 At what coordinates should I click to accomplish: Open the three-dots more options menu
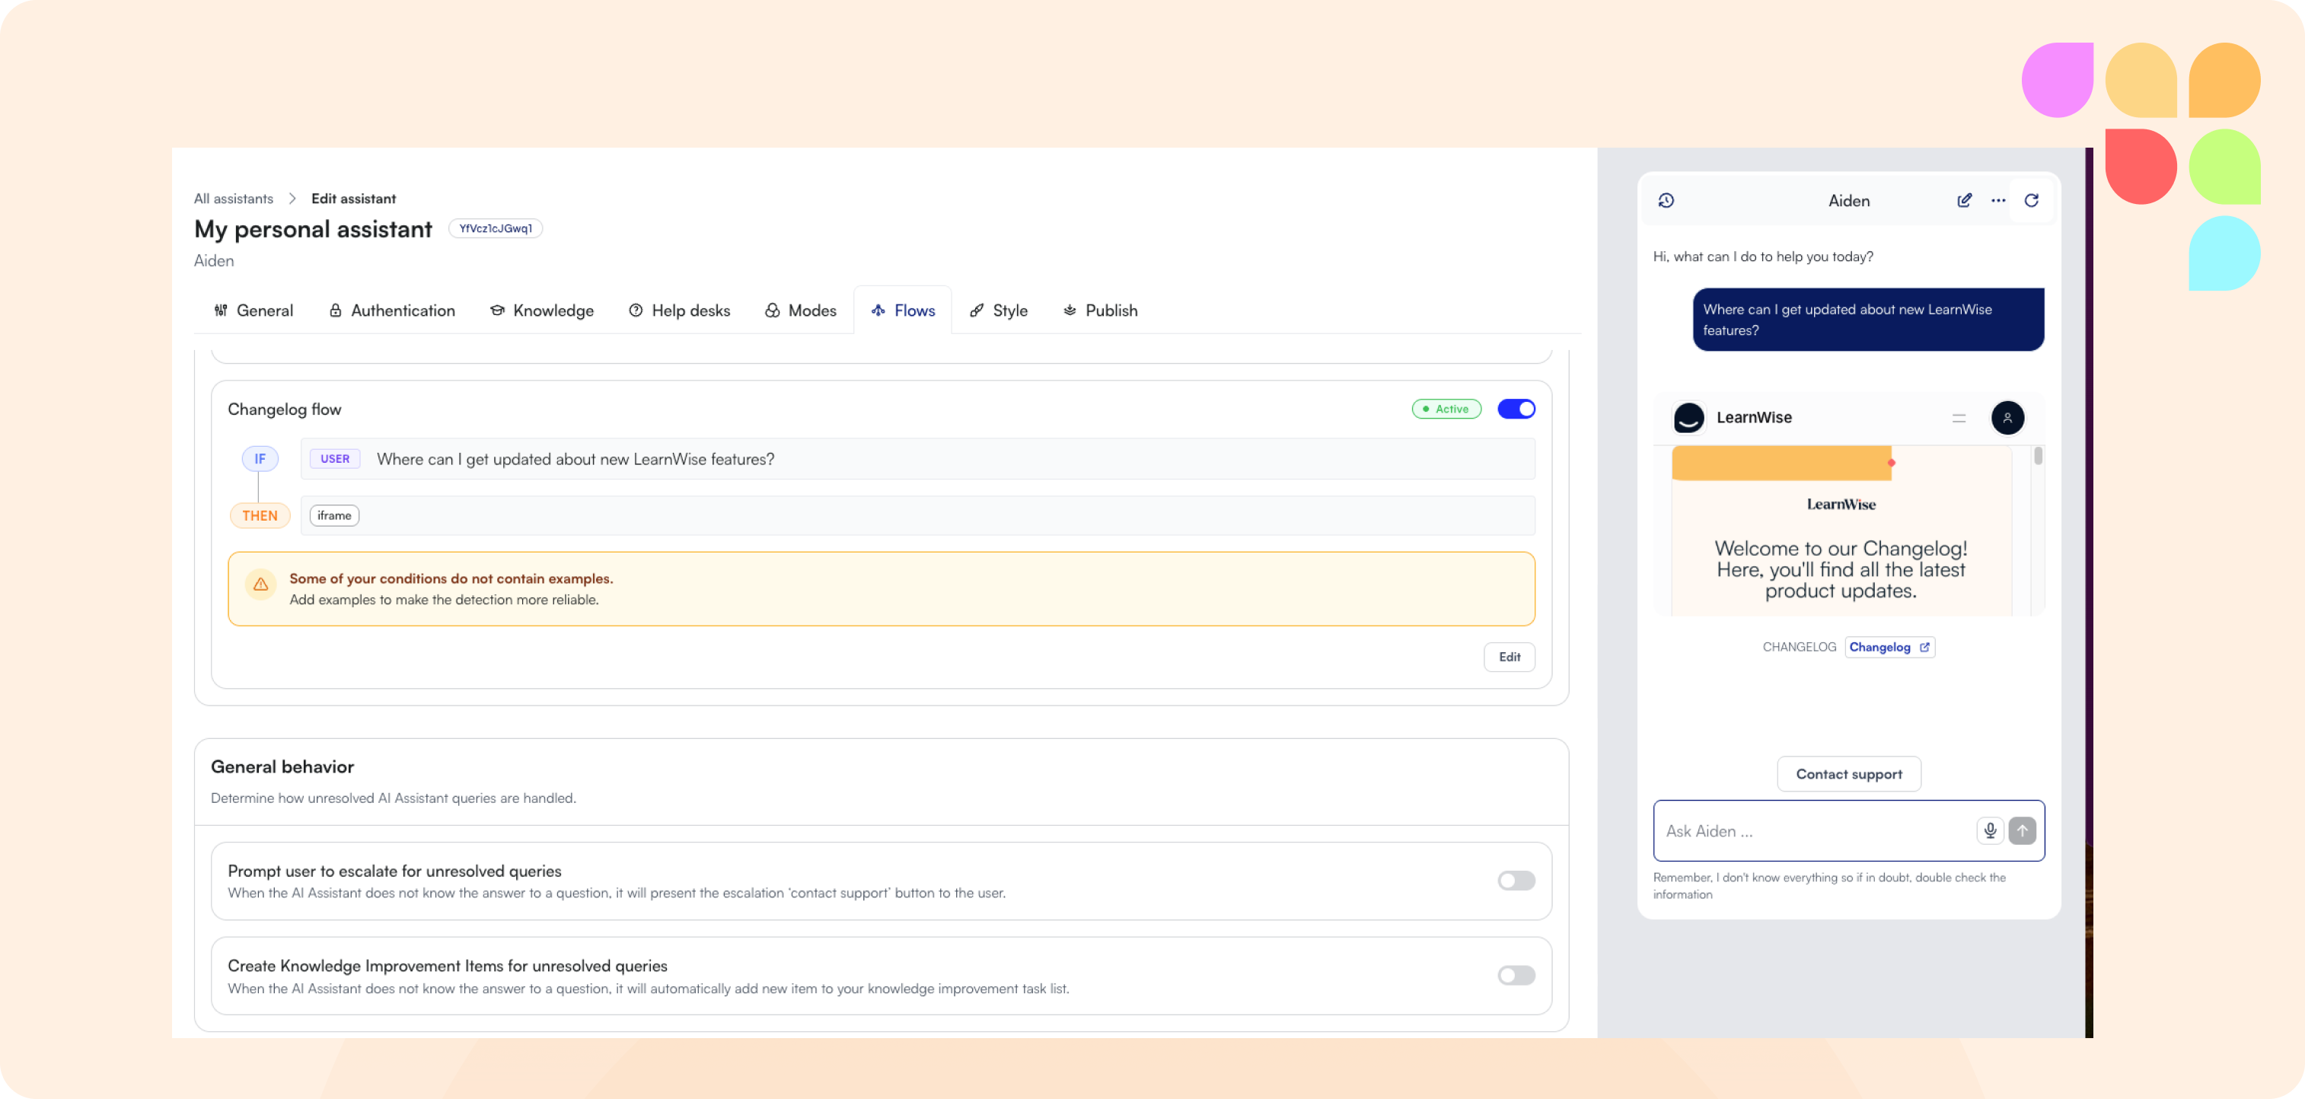click(1998, 200)
